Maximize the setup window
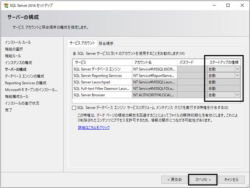Screen dimensions: 250x188 (228, 5)
